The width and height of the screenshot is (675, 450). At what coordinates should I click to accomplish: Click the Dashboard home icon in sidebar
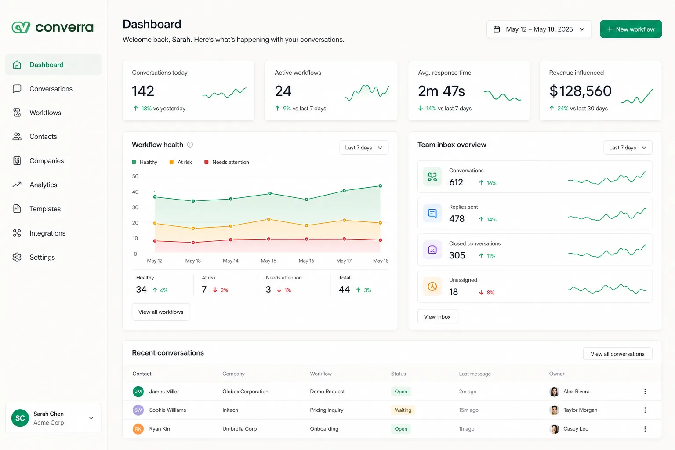pos(17,65)
